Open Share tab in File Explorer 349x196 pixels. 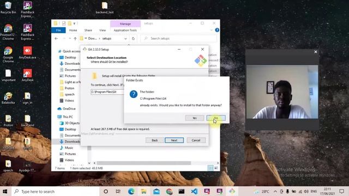(x=88, y=30)
